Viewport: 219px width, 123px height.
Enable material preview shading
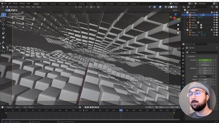coord(174,7)
